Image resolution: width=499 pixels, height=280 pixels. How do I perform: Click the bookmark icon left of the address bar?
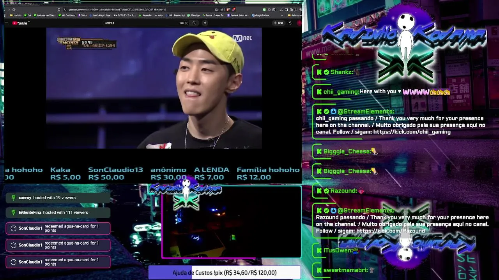(59, 10)
